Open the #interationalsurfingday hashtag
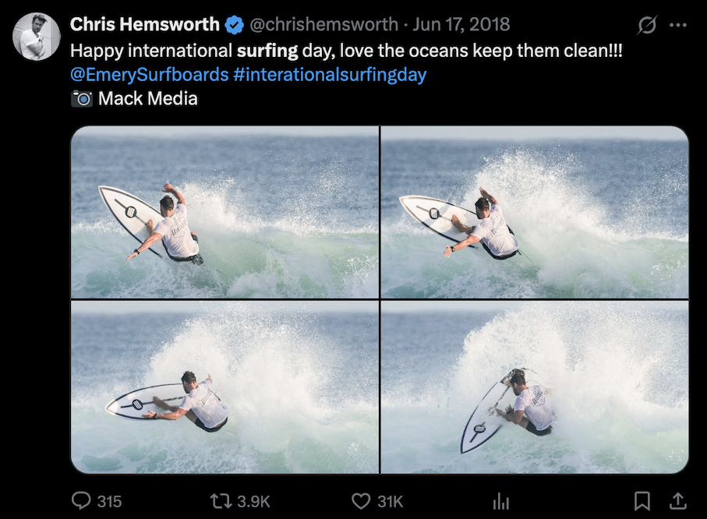This screenshot has height=519, width=707. tap(329, 75)
